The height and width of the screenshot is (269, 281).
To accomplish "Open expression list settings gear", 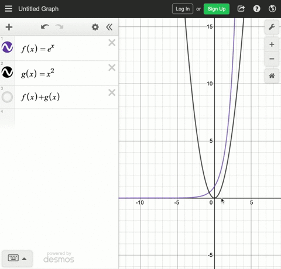I will click(95, 27).
